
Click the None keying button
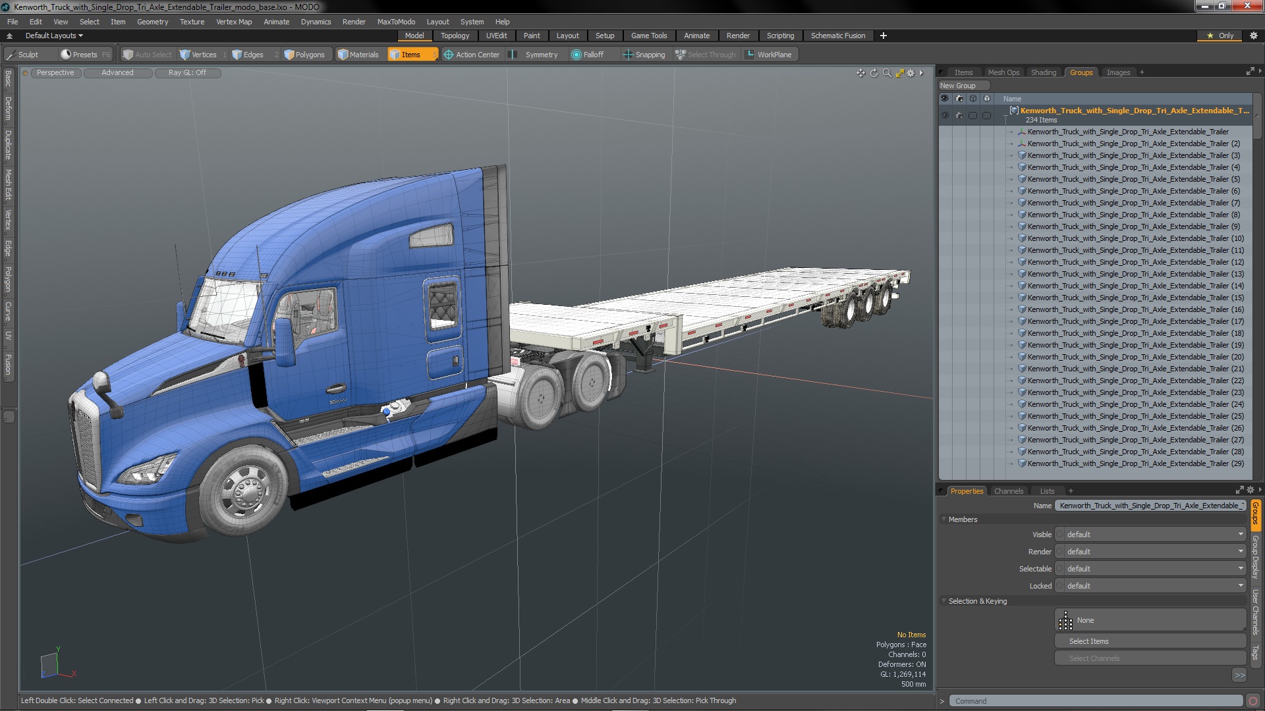click(1150, 620)
